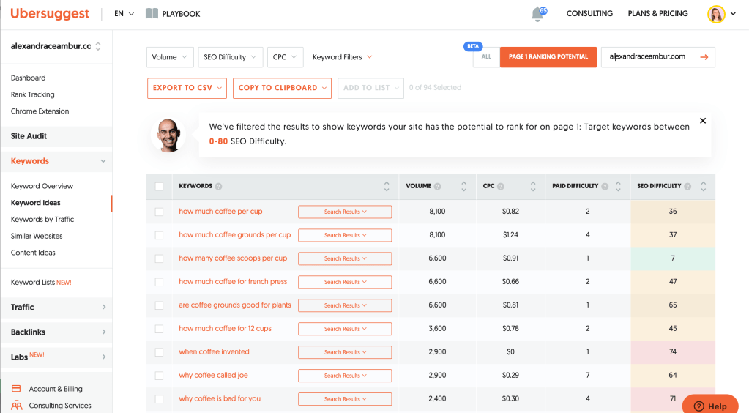Sort by the Volume column arrows
Viewport: 749px width, 413px height.
464,187
